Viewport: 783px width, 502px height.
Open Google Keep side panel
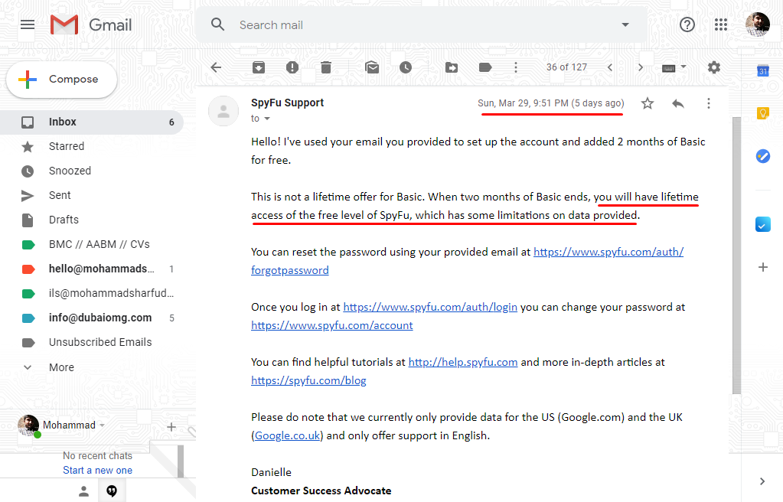[763, 113]
